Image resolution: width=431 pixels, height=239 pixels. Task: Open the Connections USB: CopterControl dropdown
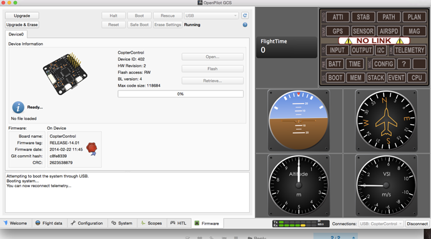click(381, 223)
